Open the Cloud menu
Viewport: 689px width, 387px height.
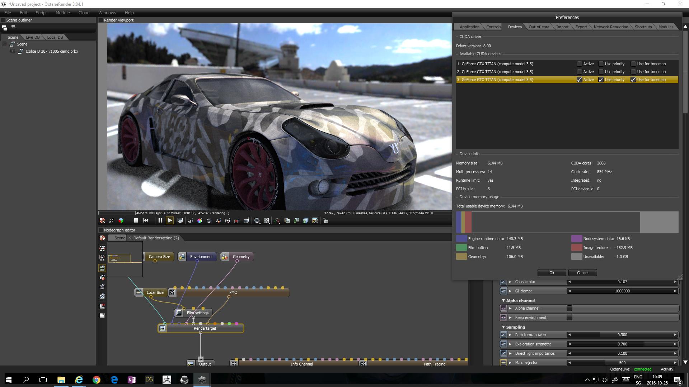tap(84, 13)
